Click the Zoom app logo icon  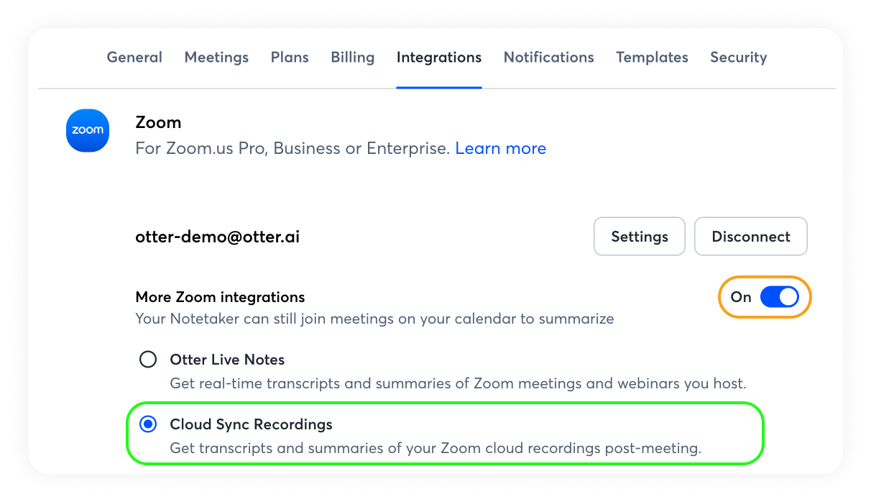point(88,130)
